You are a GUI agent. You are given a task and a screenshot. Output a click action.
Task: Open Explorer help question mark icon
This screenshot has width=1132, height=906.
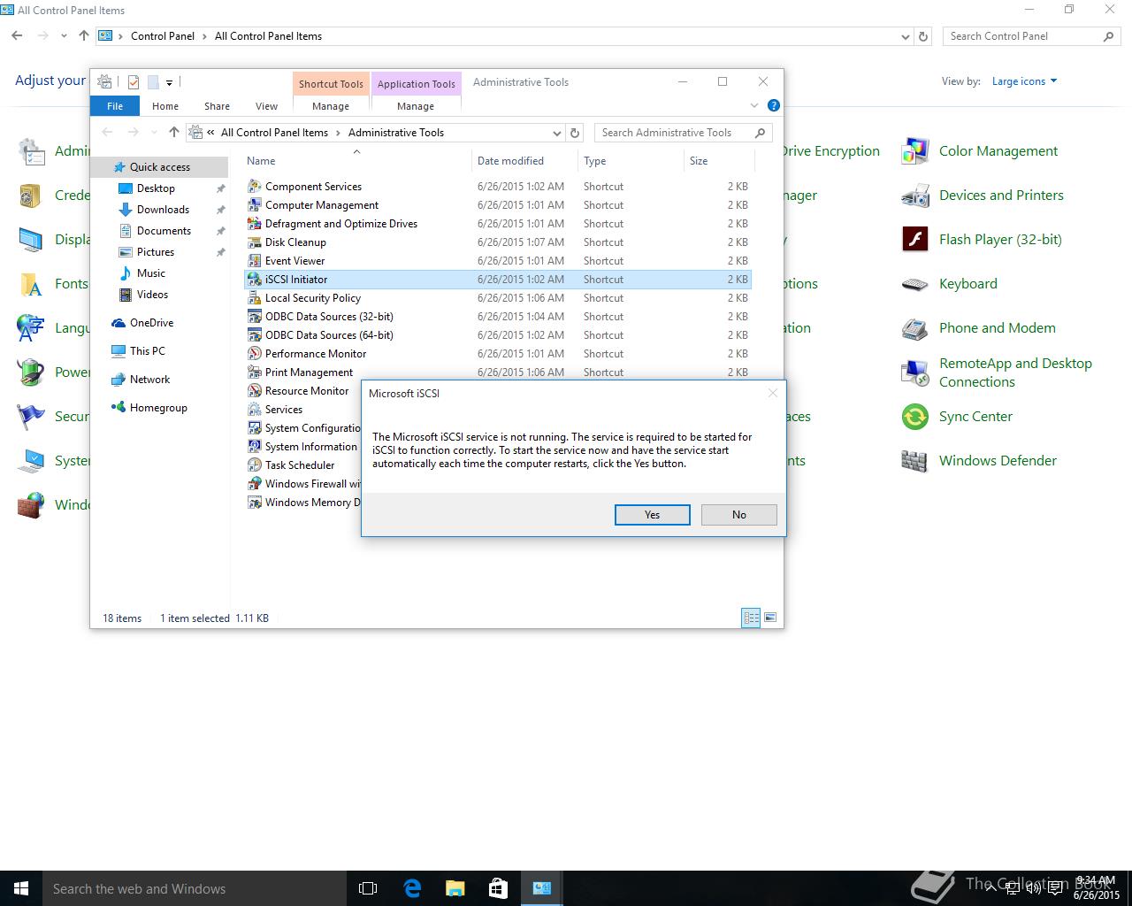(x=774, y=105)
